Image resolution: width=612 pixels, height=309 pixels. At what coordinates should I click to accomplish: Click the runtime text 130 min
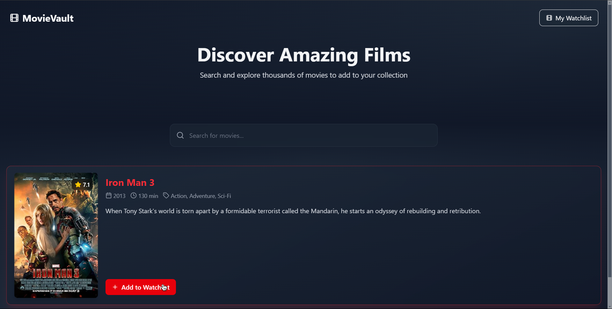point(148,196)
